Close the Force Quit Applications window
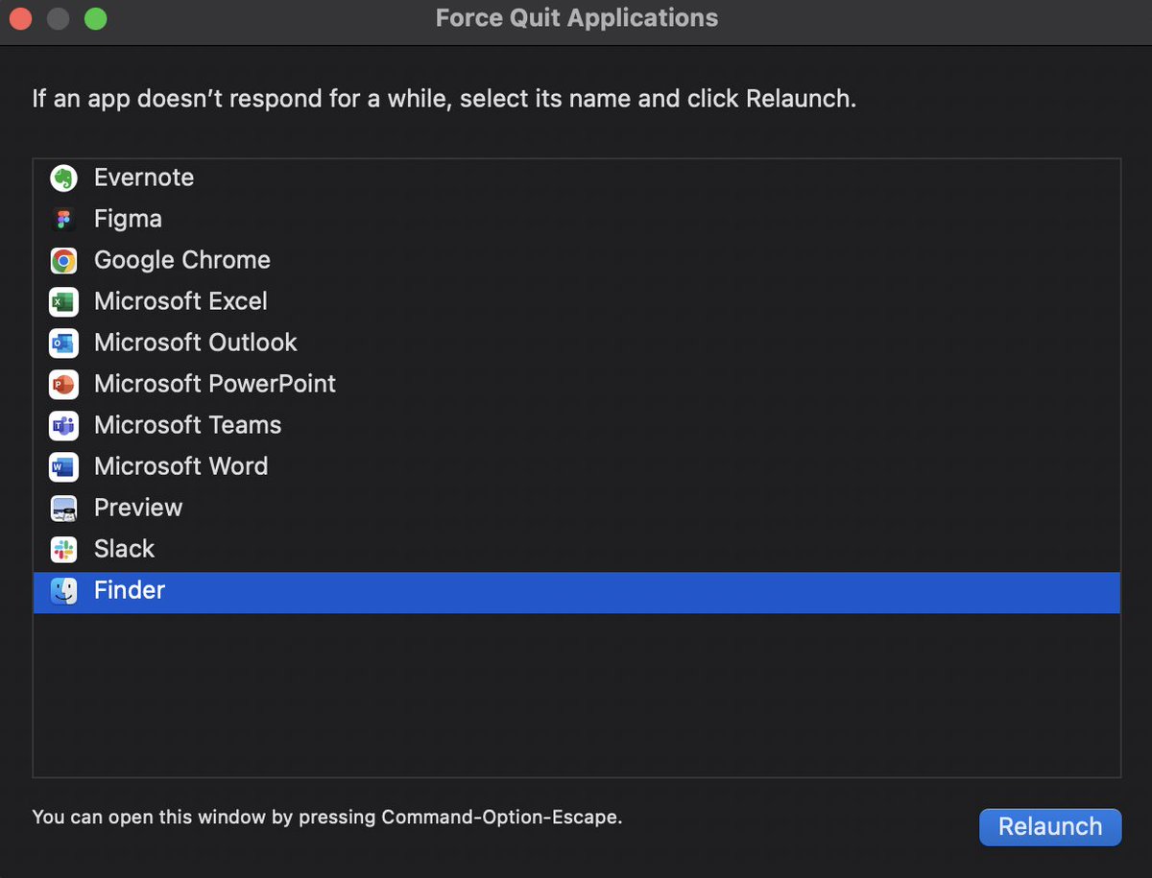Image resolution: width=1152 pixels, height=878 pixels. [20, 18]
